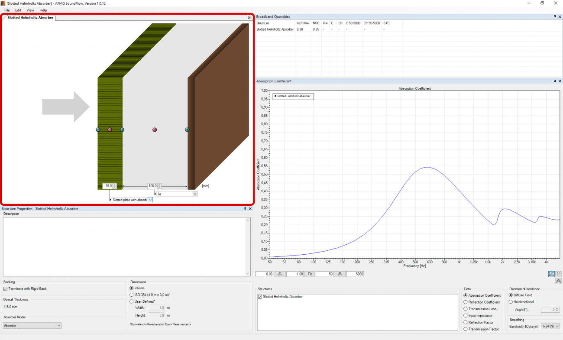This screenshot has height=340, width=563.
Task: Click the X-axis autoscale icon button
Action: pos(340,274)
